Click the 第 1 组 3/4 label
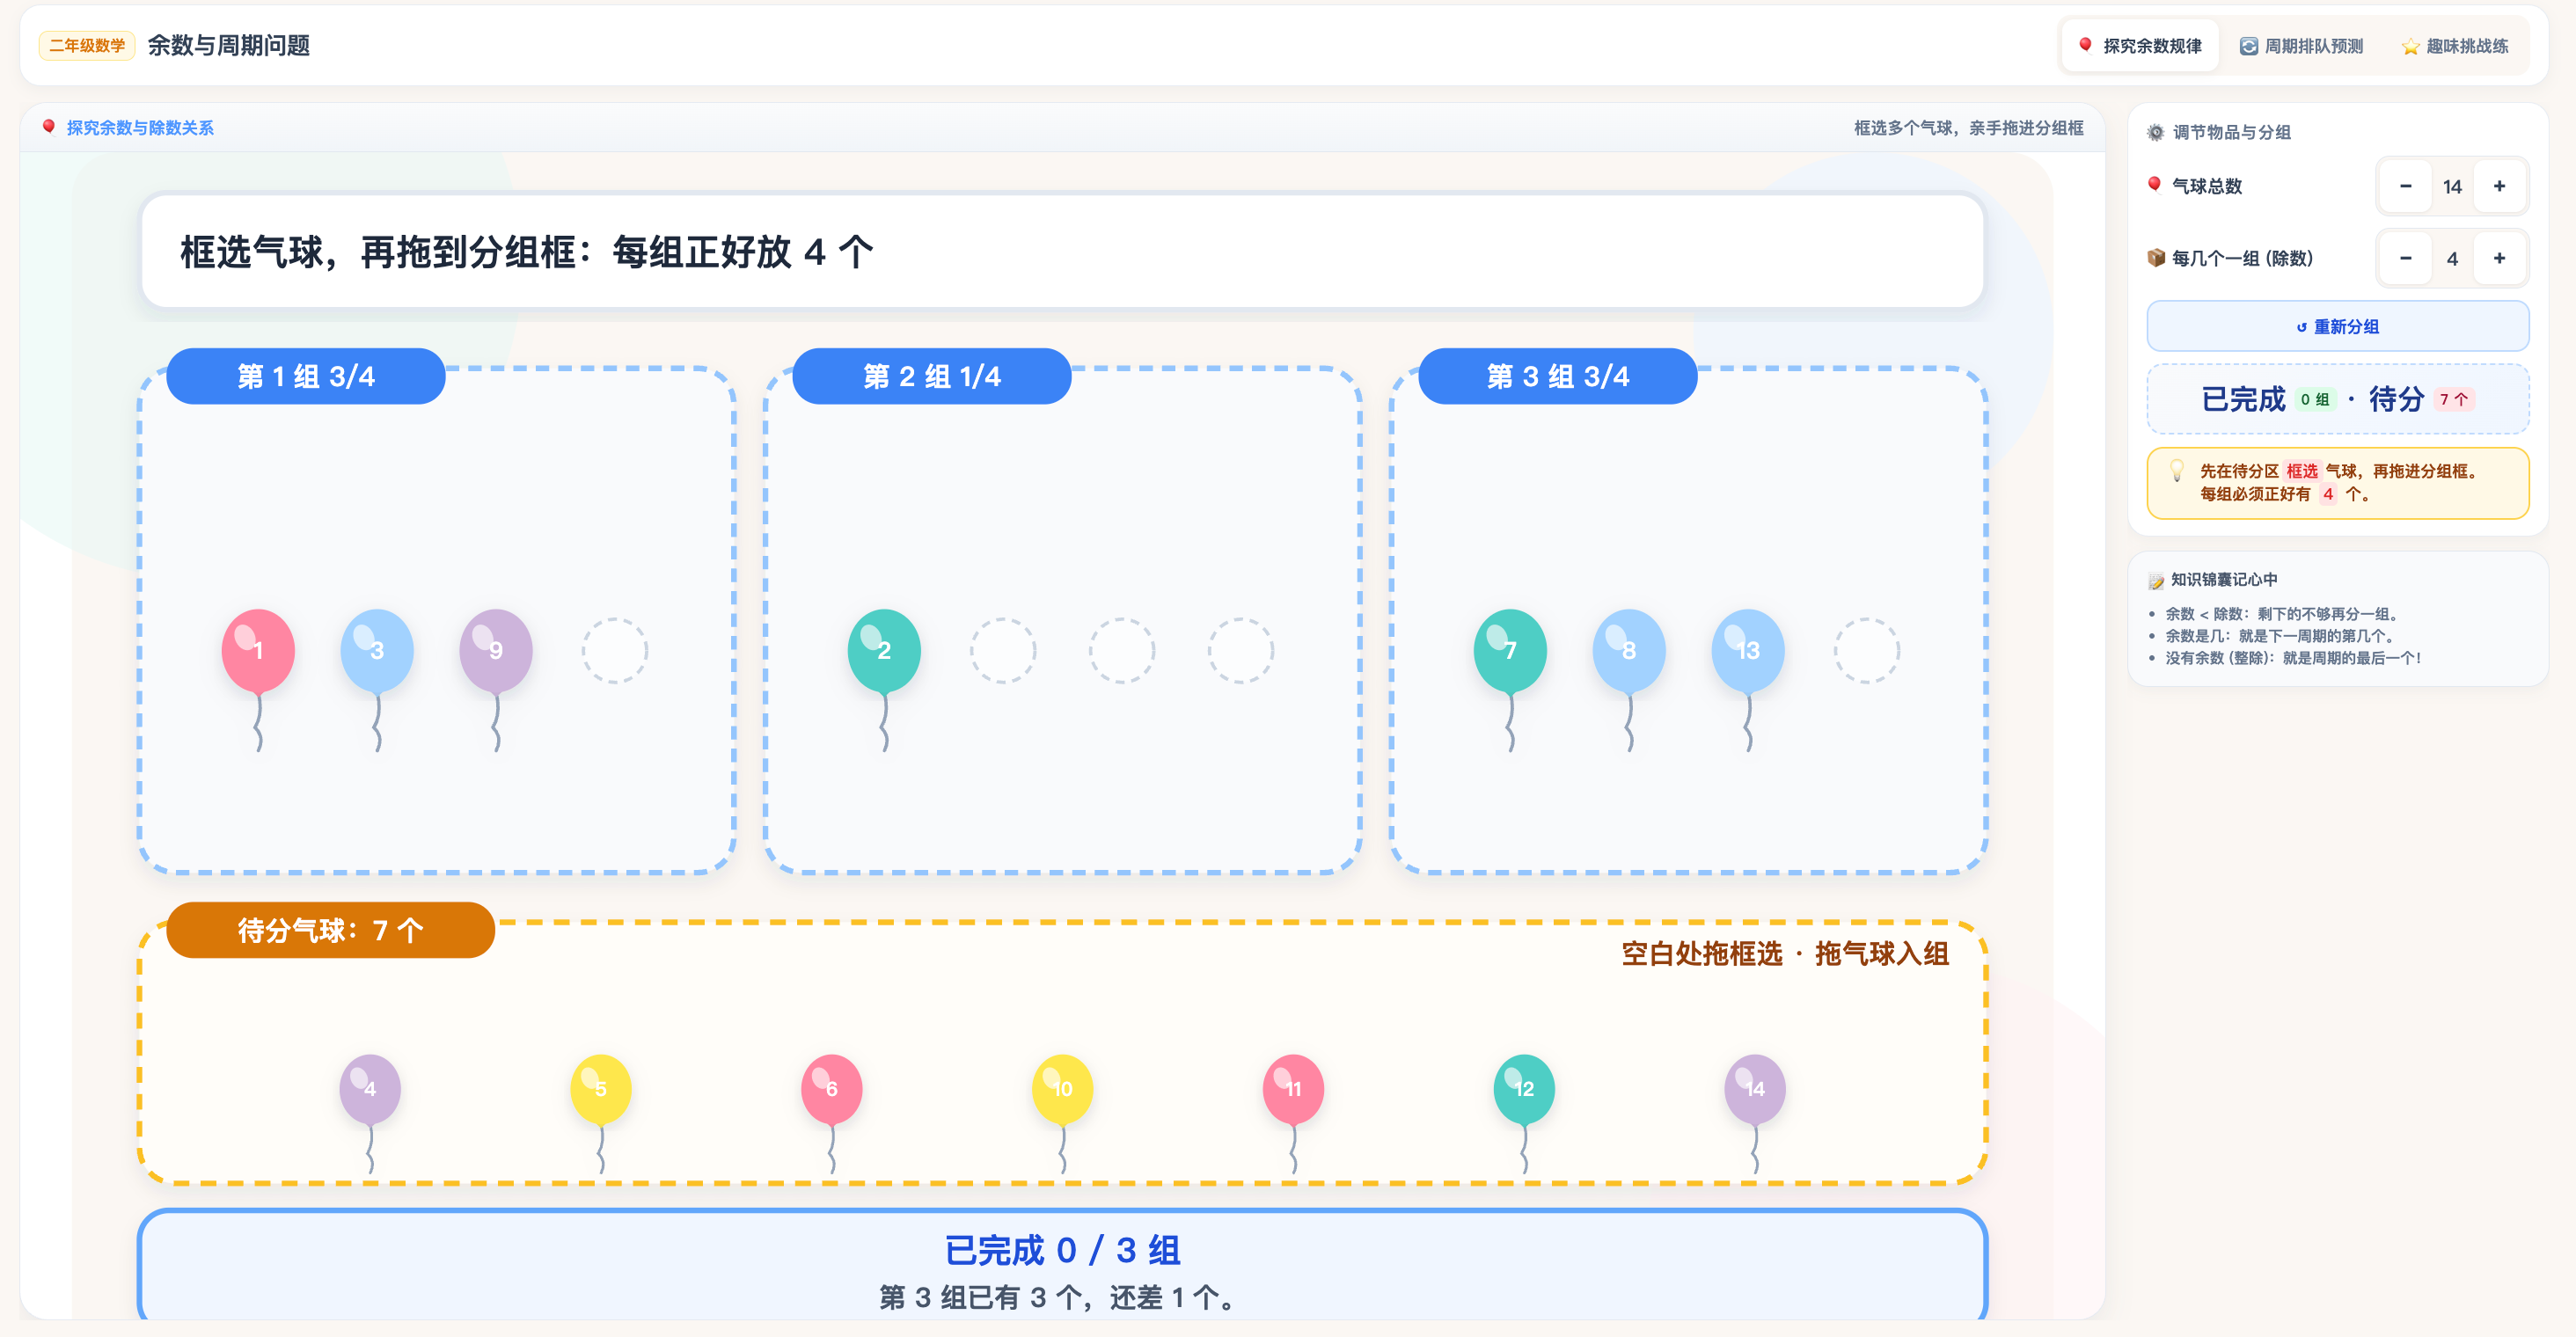The image size is (2576, 1337). click(306, 376)
